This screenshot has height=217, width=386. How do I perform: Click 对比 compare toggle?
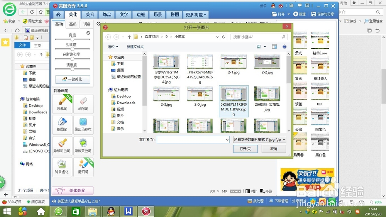(x=251, y=192)
